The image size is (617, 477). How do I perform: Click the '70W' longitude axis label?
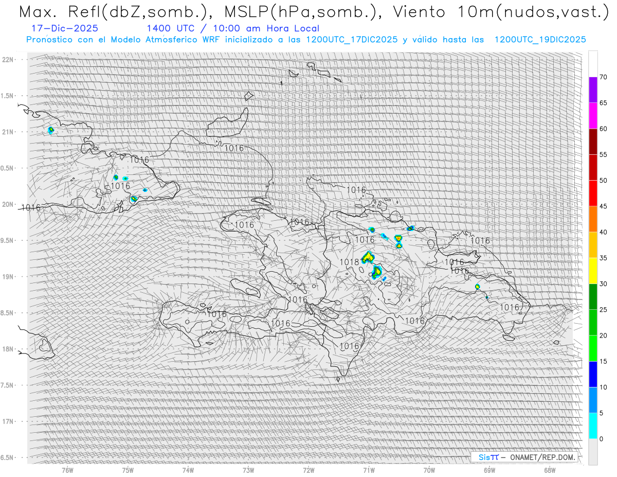click(429, 470)
